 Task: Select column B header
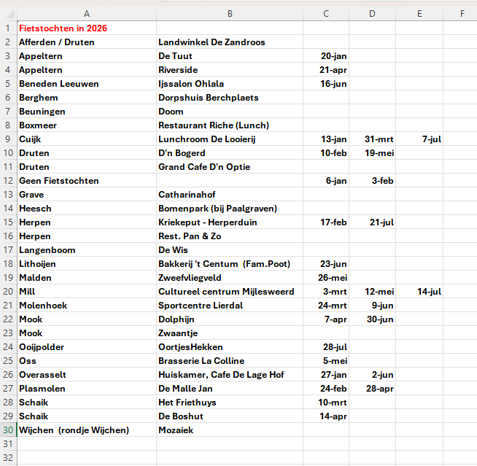pyautogui.click(x=230, y=14)
